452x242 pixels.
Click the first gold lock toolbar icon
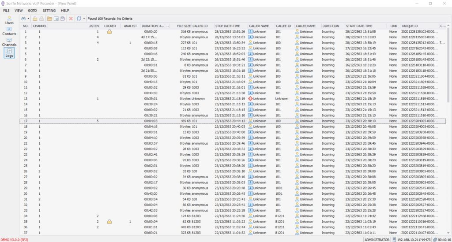[x=35, y=19]
